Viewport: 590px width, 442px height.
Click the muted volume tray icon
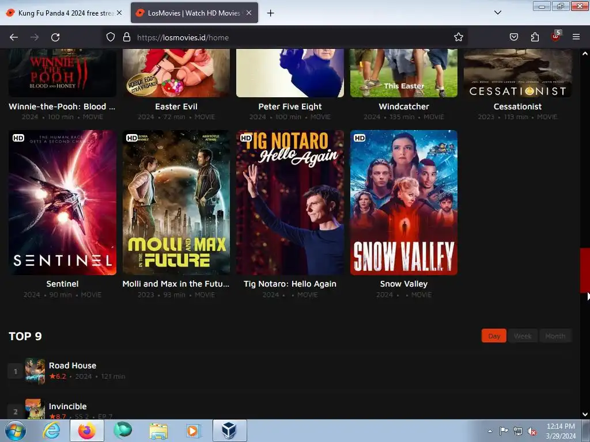(532, 431)
